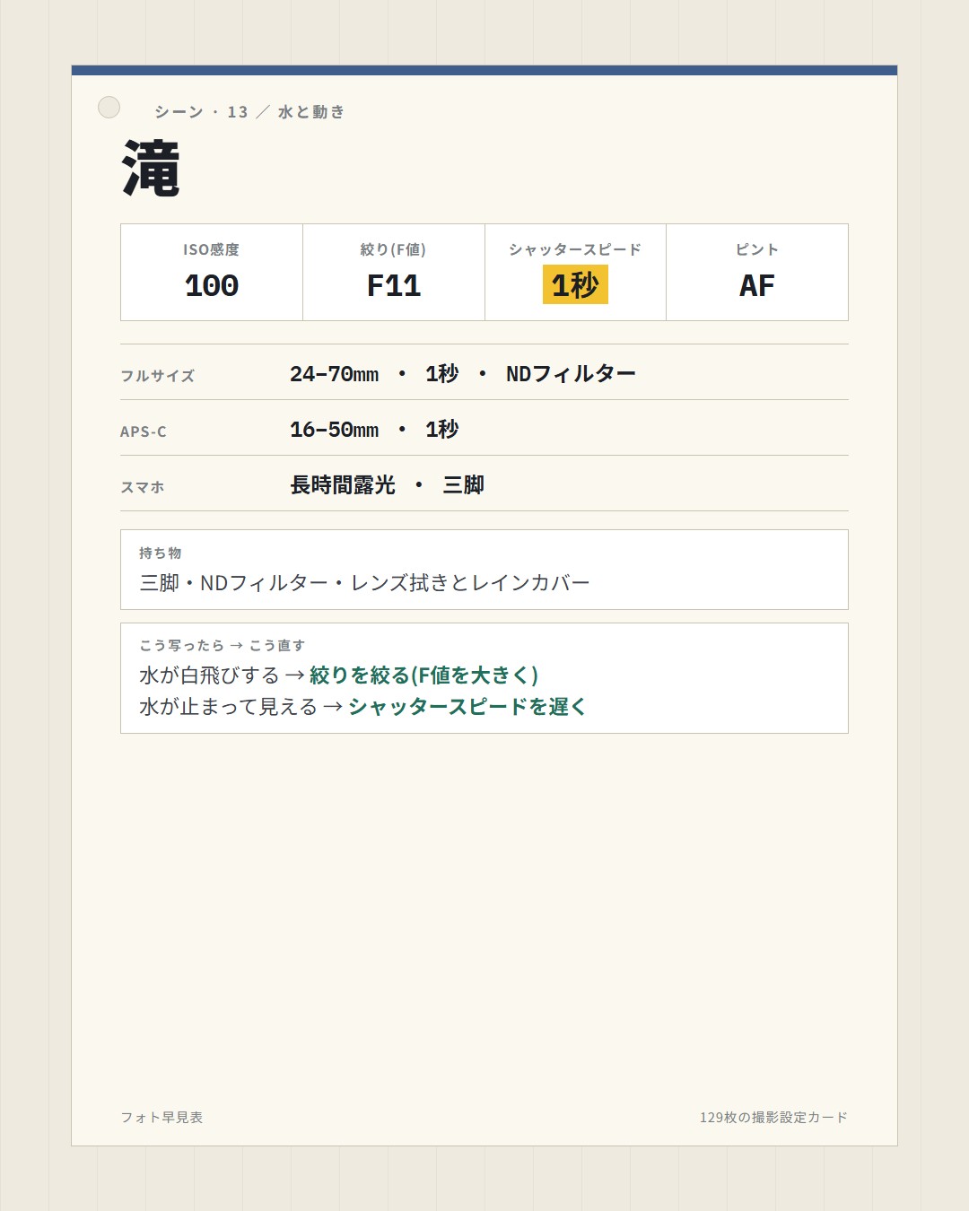Image resolution: width=969 pixels, height=1211 pixels.
Task: Select '長時間露光' in the スマホ row
Action: (343, 485)
